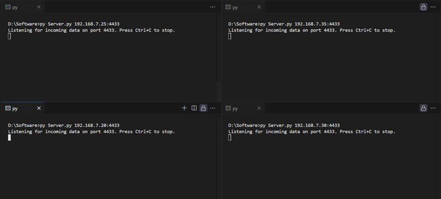The image size is (441, 199).
Task: Toggle the lock icon in 192.168.7.35 pane
Action: (x=423, y=7)
